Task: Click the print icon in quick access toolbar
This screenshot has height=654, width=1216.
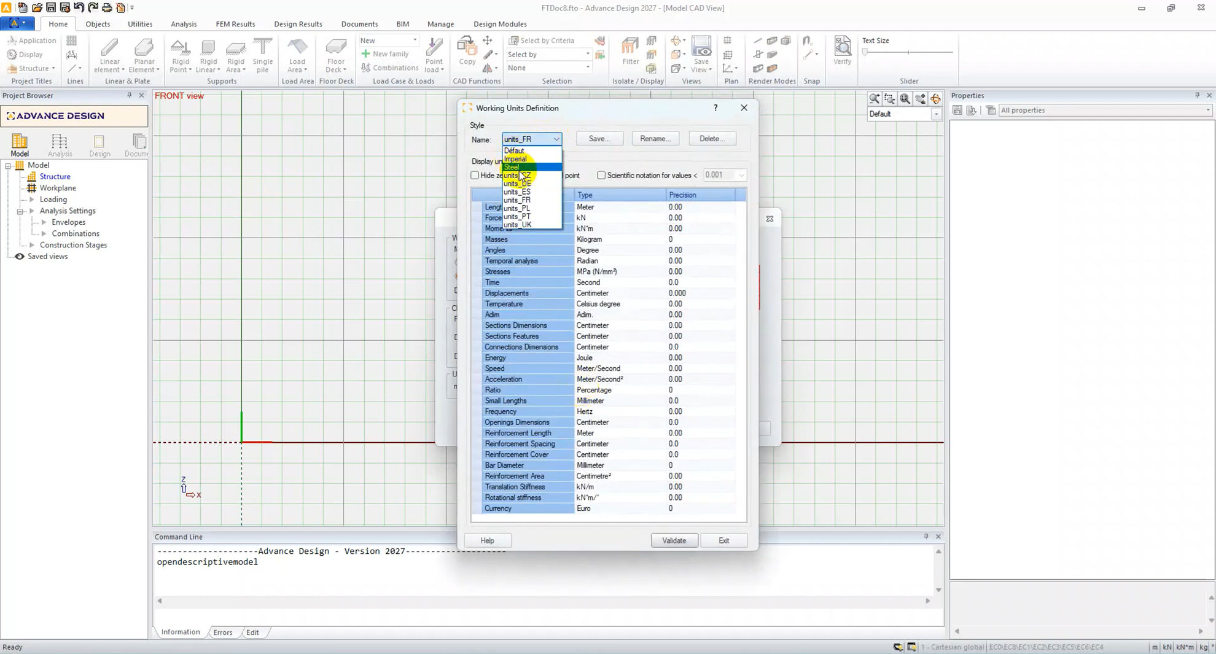Action: [107, 7]
